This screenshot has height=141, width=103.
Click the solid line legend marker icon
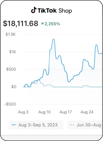point(14,125)
